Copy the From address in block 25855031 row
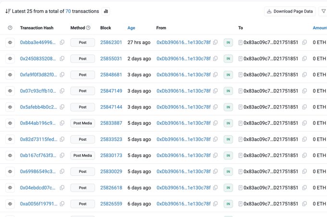This screenshot has height=217, width=327. 215,59
